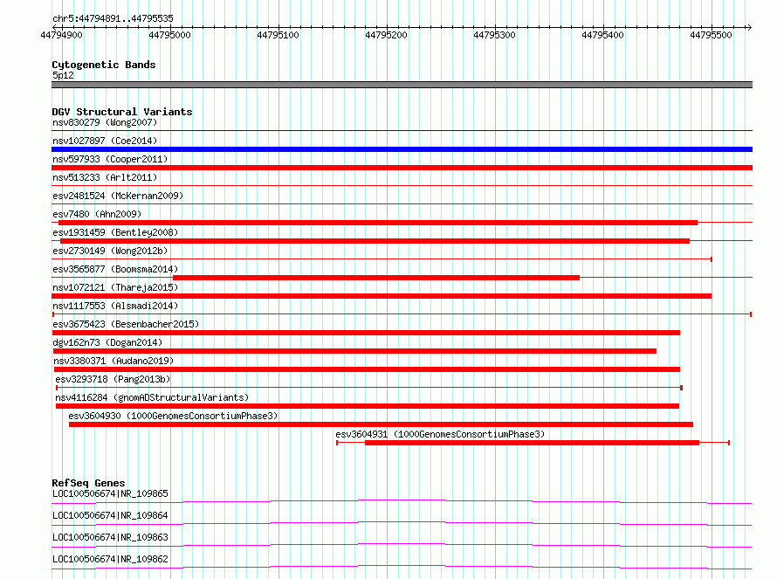The height and width of the screenshot is (579, 777).
Task: Click the red bar of nsv1072121
Action: (x=382, y=296)
